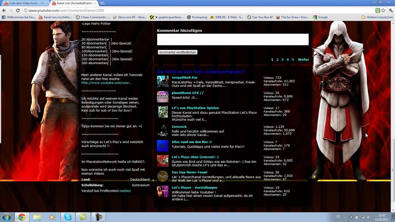This screenshot has height=222, width=395.
Task: Click the 'Weiter' pagination link
Action: click(x=303, y=60)
